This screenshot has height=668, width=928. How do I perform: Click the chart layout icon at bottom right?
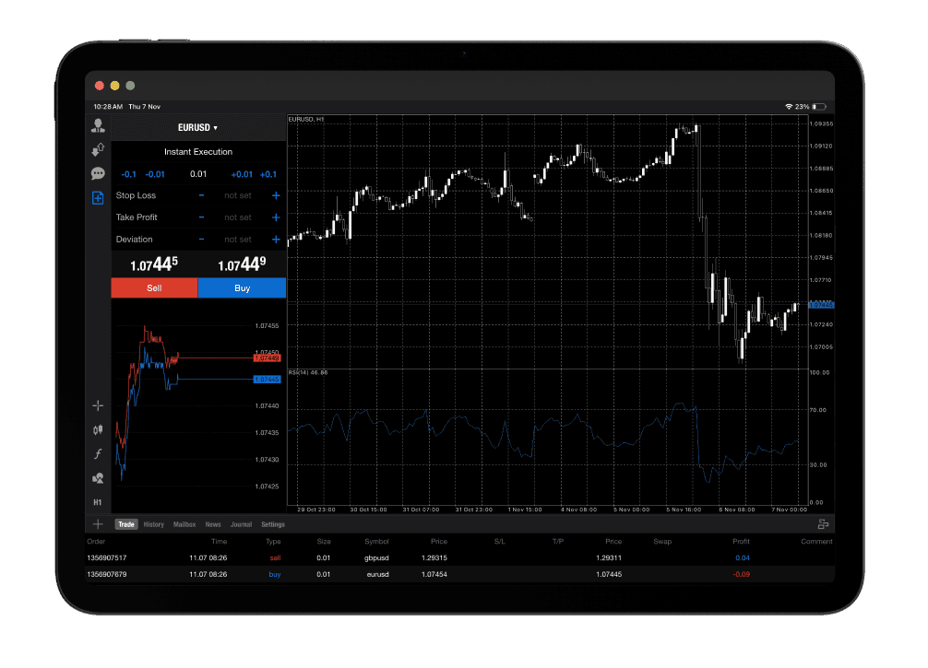click(x=824, y=522)
